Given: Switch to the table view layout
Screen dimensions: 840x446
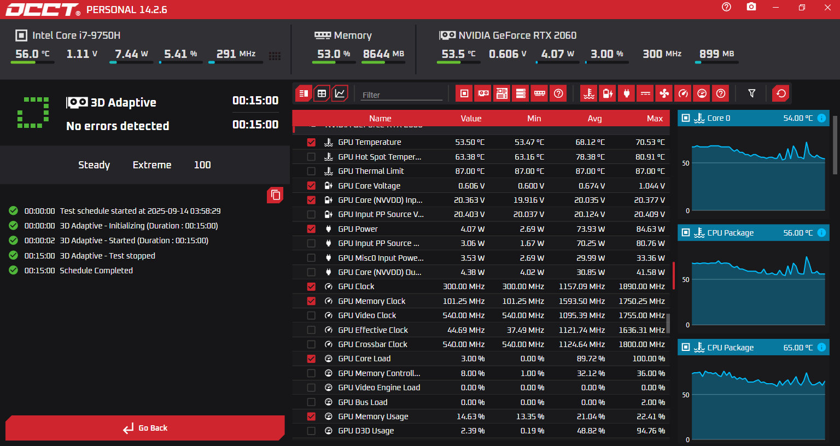Looking at the screenshot, I should point(322,93).
